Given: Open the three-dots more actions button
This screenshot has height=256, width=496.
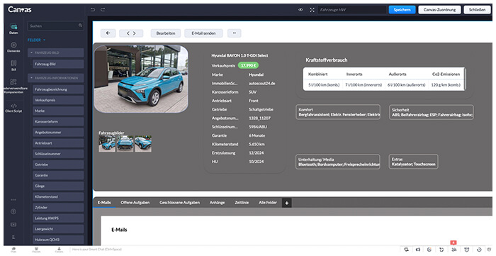Looking at the screenshot, I should click(x=234, y=33).
